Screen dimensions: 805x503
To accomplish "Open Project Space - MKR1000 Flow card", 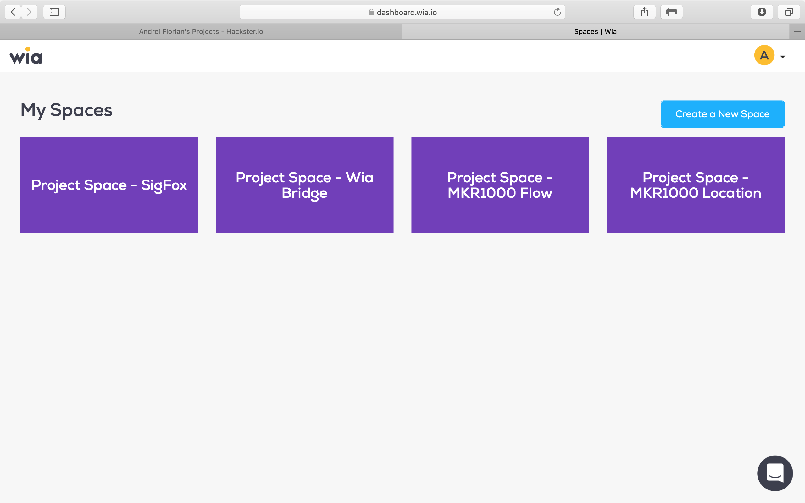I will 500,185.
